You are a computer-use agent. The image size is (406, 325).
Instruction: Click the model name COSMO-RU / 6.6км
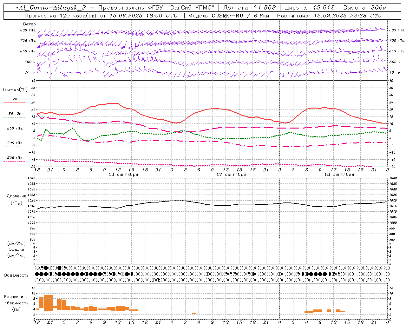click(x=240, y=16)
